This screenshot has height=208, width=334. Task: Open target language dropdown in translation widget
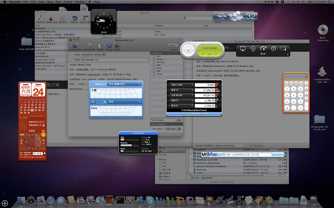coord(124,102)
